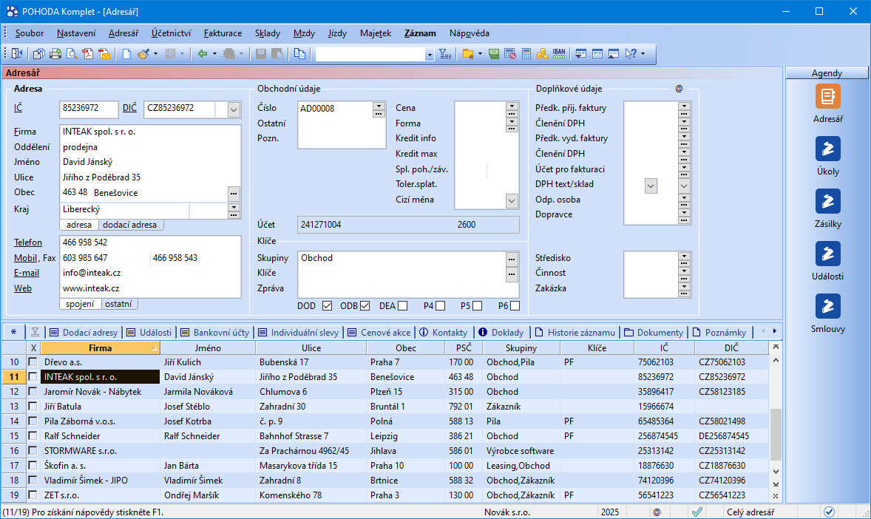Click the brush cleanup toolbar icon
The image size is (871, 519).
pos(143,54)
